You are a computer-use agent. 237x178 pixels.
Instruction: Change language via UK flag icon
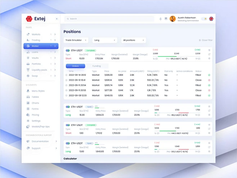tap(211, 19)
